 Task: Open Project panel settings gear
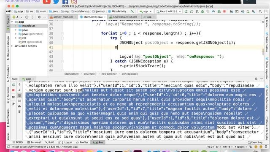[x=39, y=17]
